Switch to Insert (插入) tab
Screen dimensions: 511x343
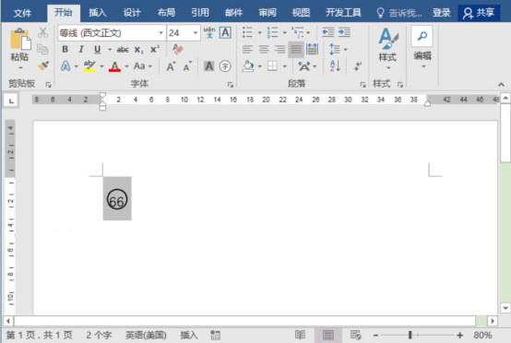point(98,13)
